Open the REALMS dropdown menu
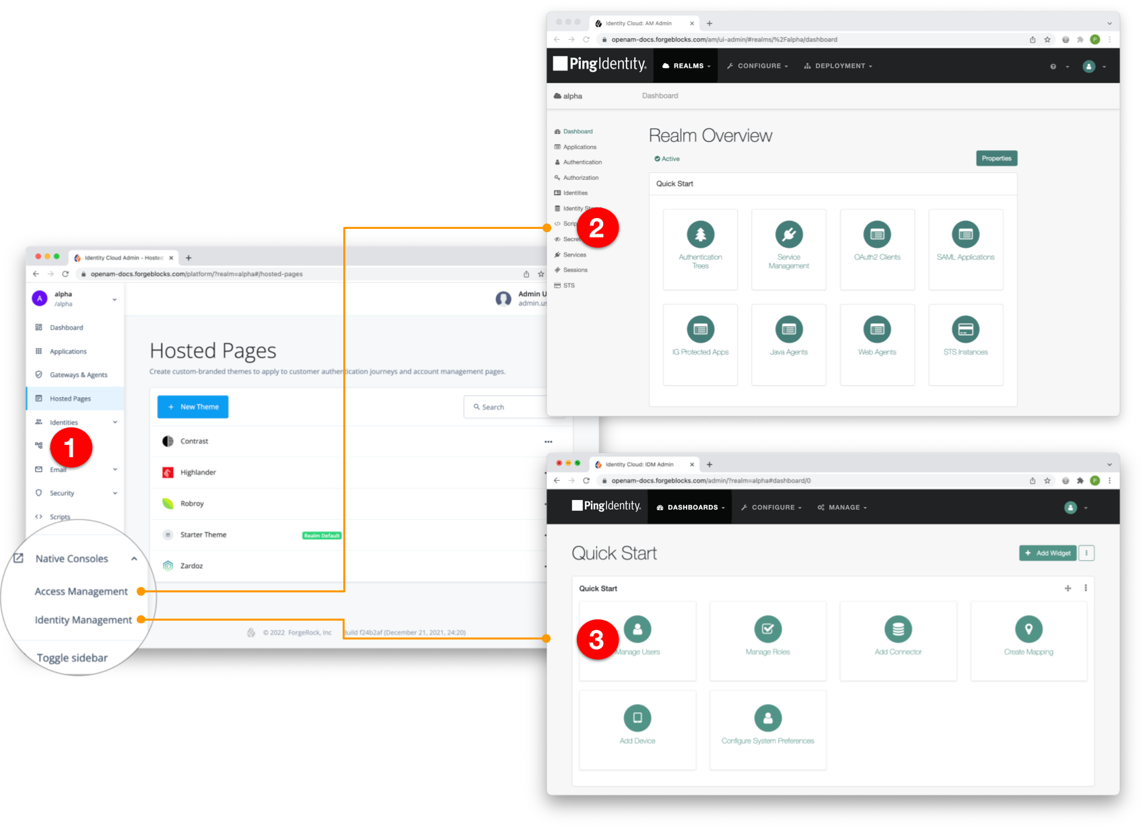Image resolution: width=1147 pixels, height=830 pixels. (x=685, y=65)
